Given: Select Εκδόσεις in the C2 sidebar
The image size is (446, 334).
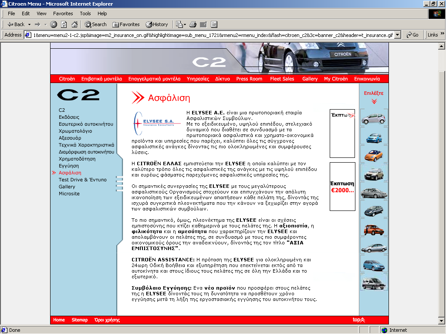Looking at the screenshot, I should tap(69, 117).
